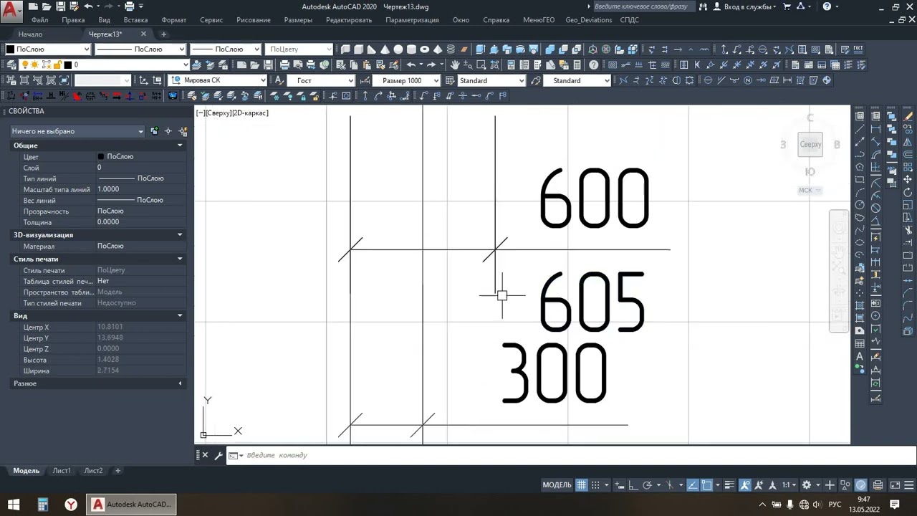Open the 'Гост' text style dropdown

coord(322,80)
